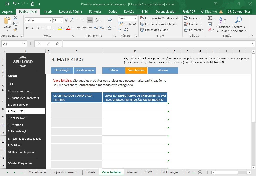This screenshot has width=256, height=176.
Task: Expand the Geral number format dropdown
Action: tap(135, 18)
